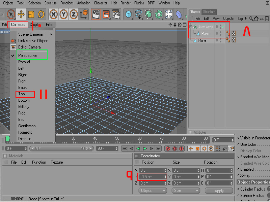Image resolution: width=270 pixels, height=202 pixels.
Task: Activate the Scale tool
Action: tap(31, 14)
